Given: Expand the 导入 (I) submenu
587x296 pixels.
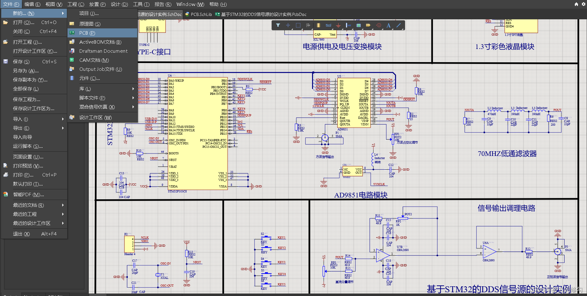Looking at the screenshot, I should coord(34,119).
